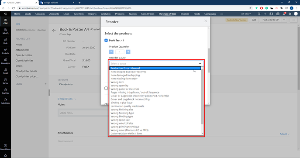This screenshot has width=300, height=158.
Task: Open Social from the sidebar
Action: pos(5,71)
